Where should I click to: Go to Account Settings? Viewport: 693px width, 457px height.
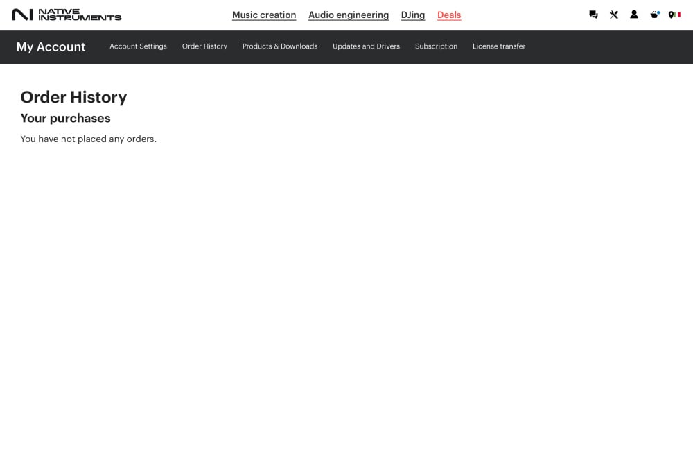click(x=139, y=46)
